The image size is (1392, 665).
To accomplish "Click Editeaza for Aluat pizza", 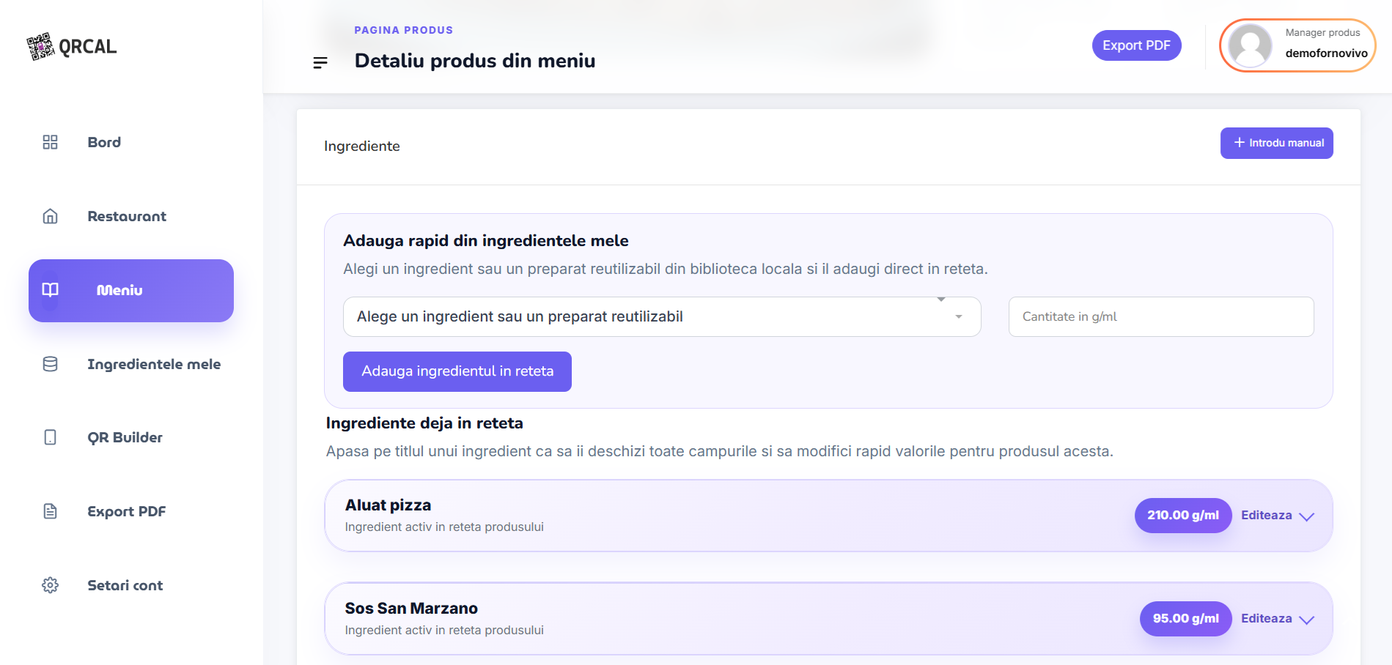I will click(1266, 516).
